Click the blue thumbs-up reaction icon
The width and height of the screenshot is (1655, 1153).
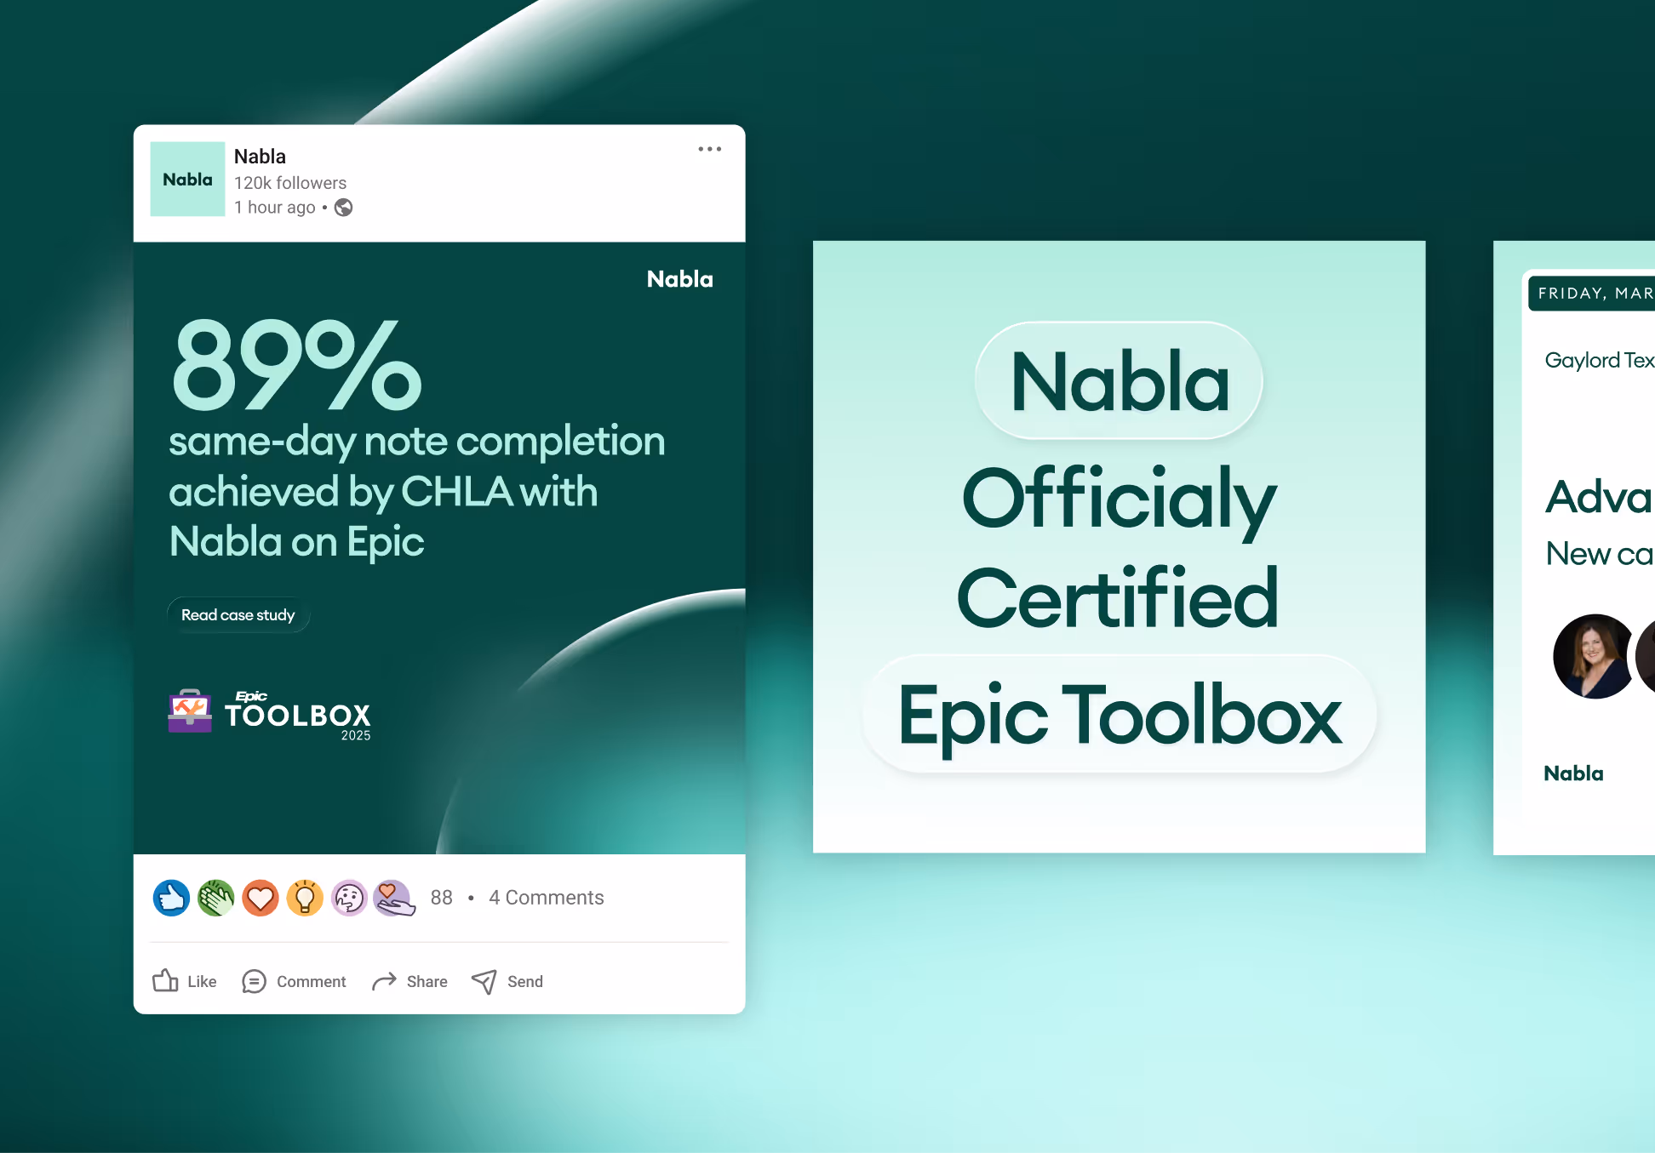(x=172, y=898)
